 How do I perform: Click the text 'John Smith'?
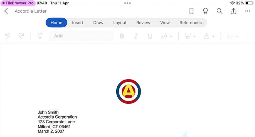point(48,112)
